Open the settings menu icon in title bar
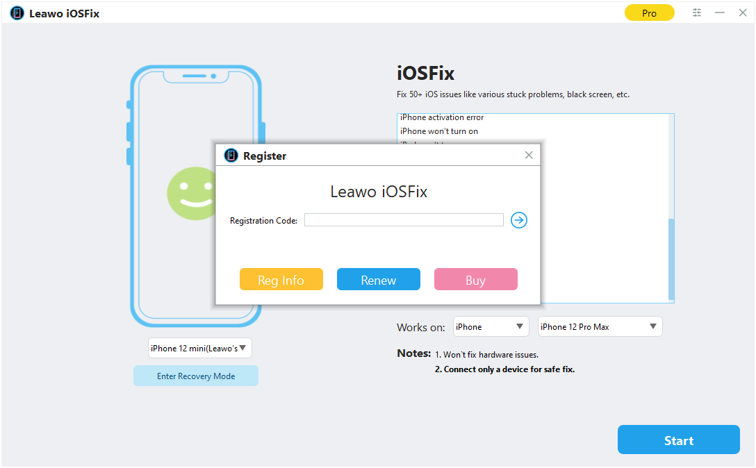Image resolution: width=756 pixels, height=468 pixels. point(697,13)
